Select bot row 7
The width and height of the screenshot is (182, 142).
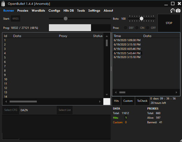tap(53, 66)
